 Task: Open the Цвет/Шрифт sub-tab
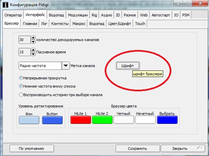[119, 24]
